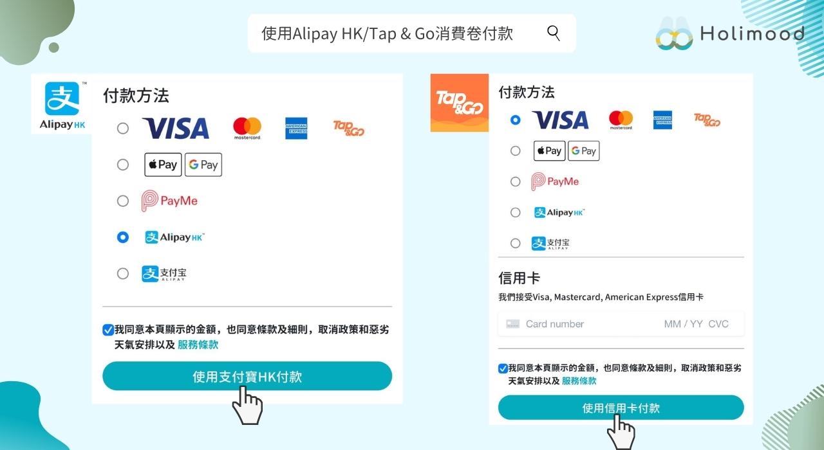Toggle the agreement checkbox in left panel
This screenshot has width=824, height=450.
click(108, 330)
